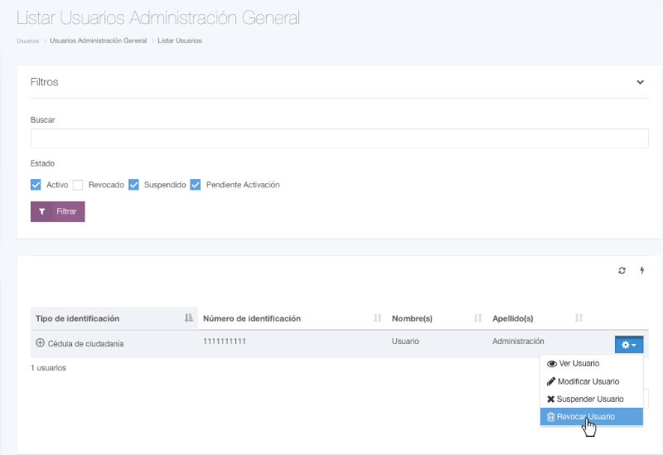The image size is (663, 455).
Task: Collapse the Filtros panel with chevron
Action: click(x=640, y=82)
